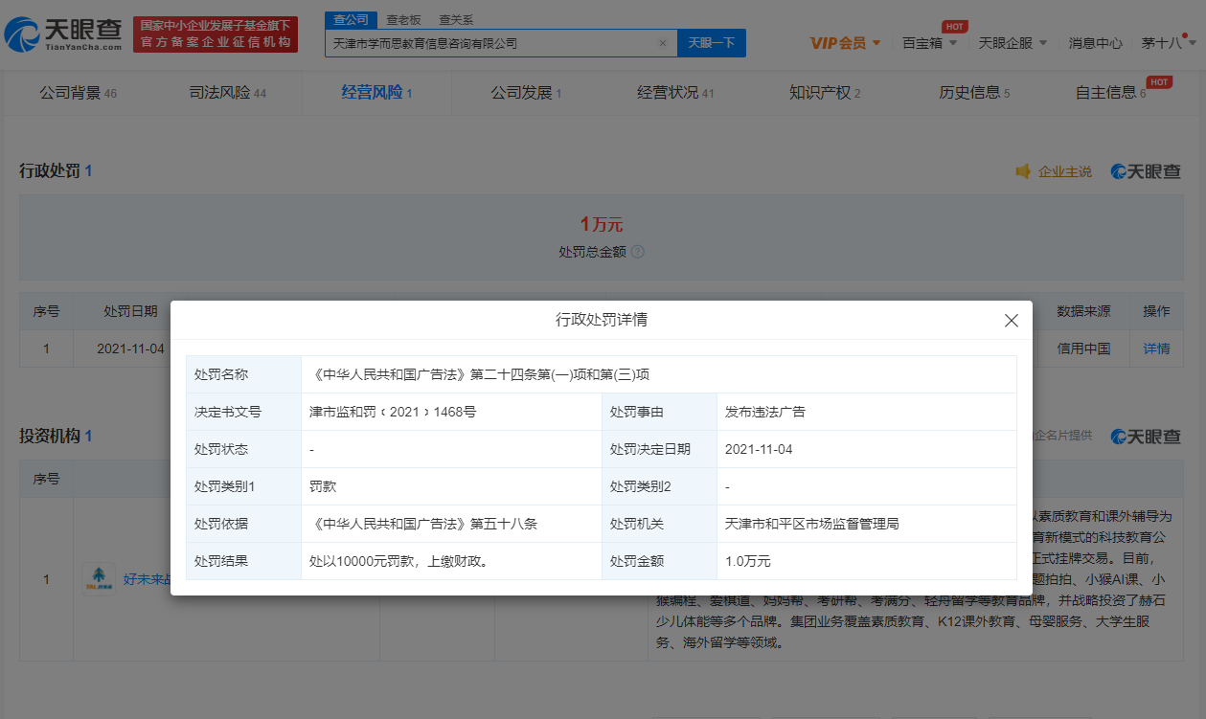The width and height of the screenshot is (1206, 719).
Task: Click the 企业主说 speaker icon
Action: (x=1023, y=171)
